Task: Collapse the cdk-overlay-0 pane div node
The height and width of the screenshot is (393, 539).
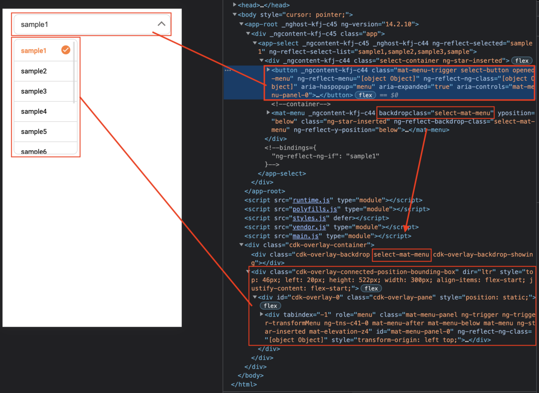Action: (x=255, y=297)
